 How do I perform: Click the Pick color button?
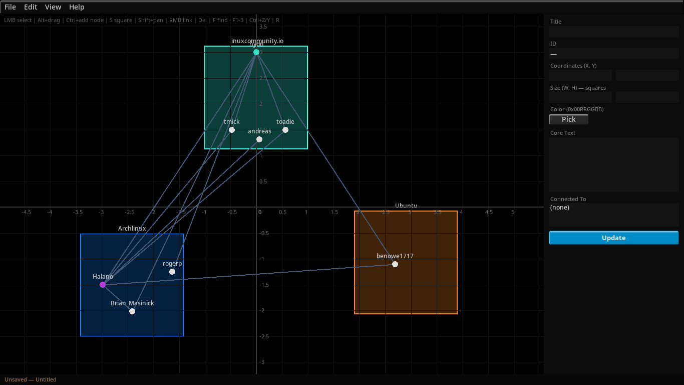[x=569, y=119]
